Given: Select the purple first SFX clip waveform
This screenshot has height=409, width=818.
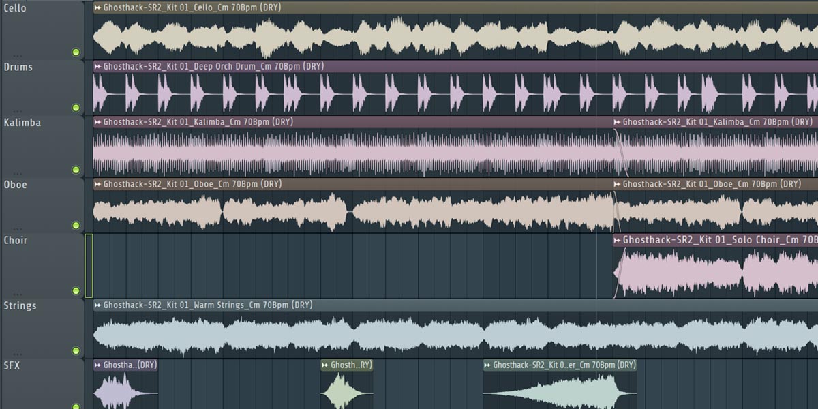Looking at the screenshot, I should point(125,390).
